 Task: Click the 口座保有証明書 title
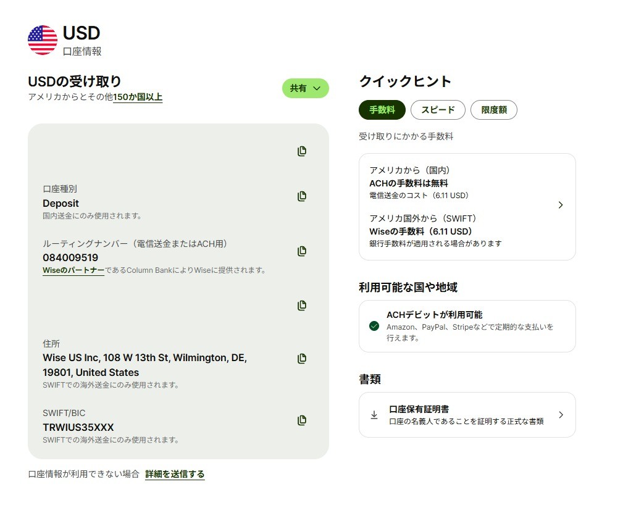(x=419, y=409)
